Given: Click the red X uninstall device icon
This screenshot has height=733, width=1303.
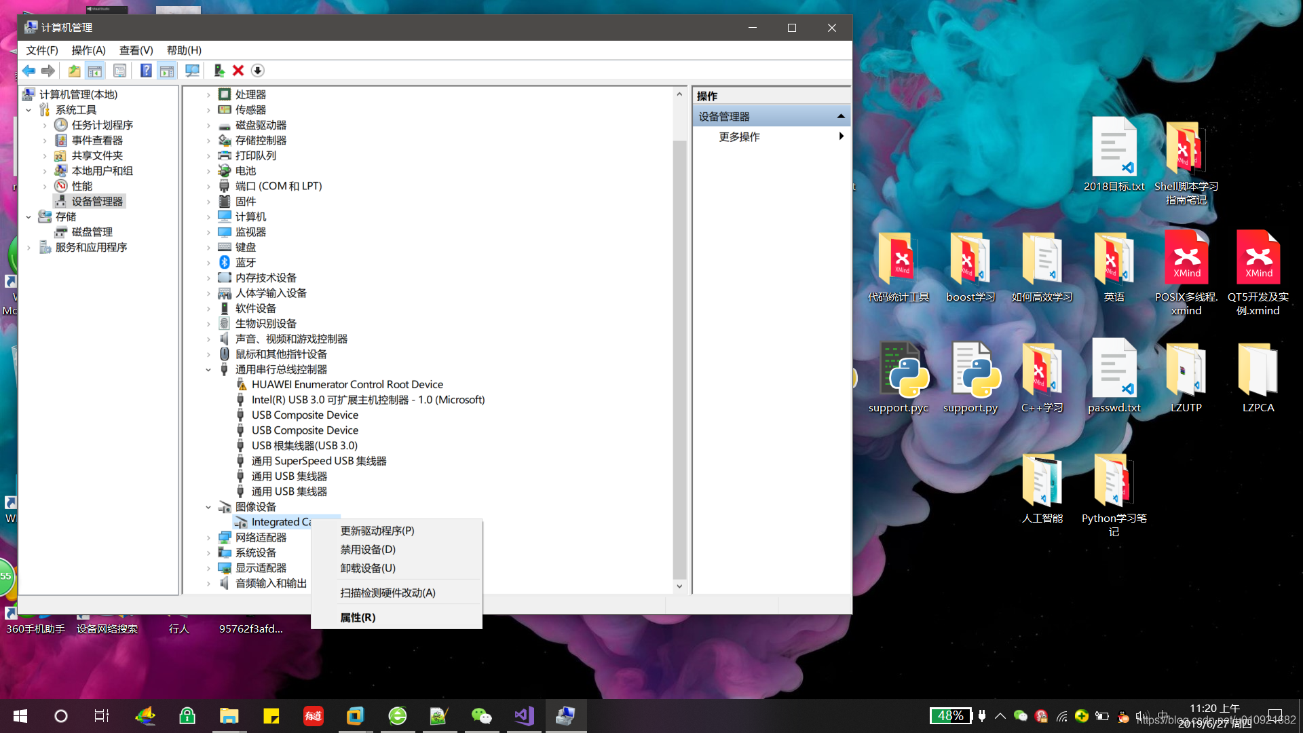Looking at the screenshot, I should 238,71.
